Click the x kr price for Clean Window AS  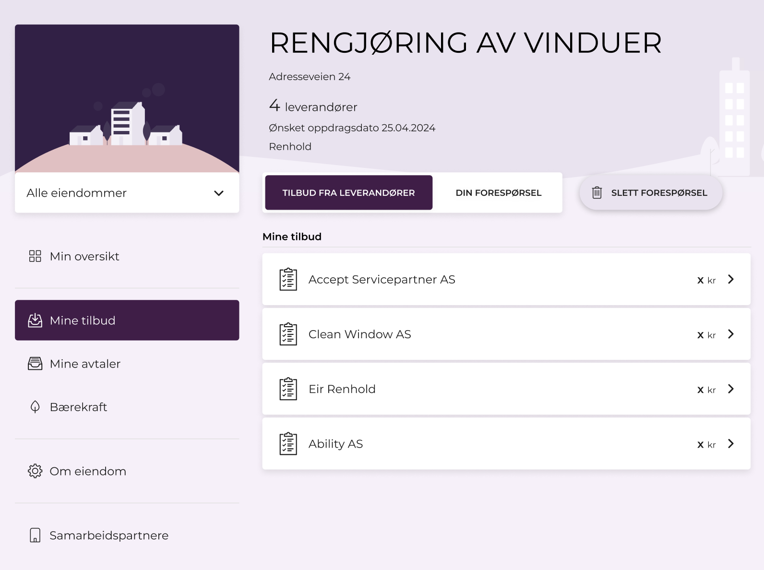pyautogui.click(x=706, y=335)
